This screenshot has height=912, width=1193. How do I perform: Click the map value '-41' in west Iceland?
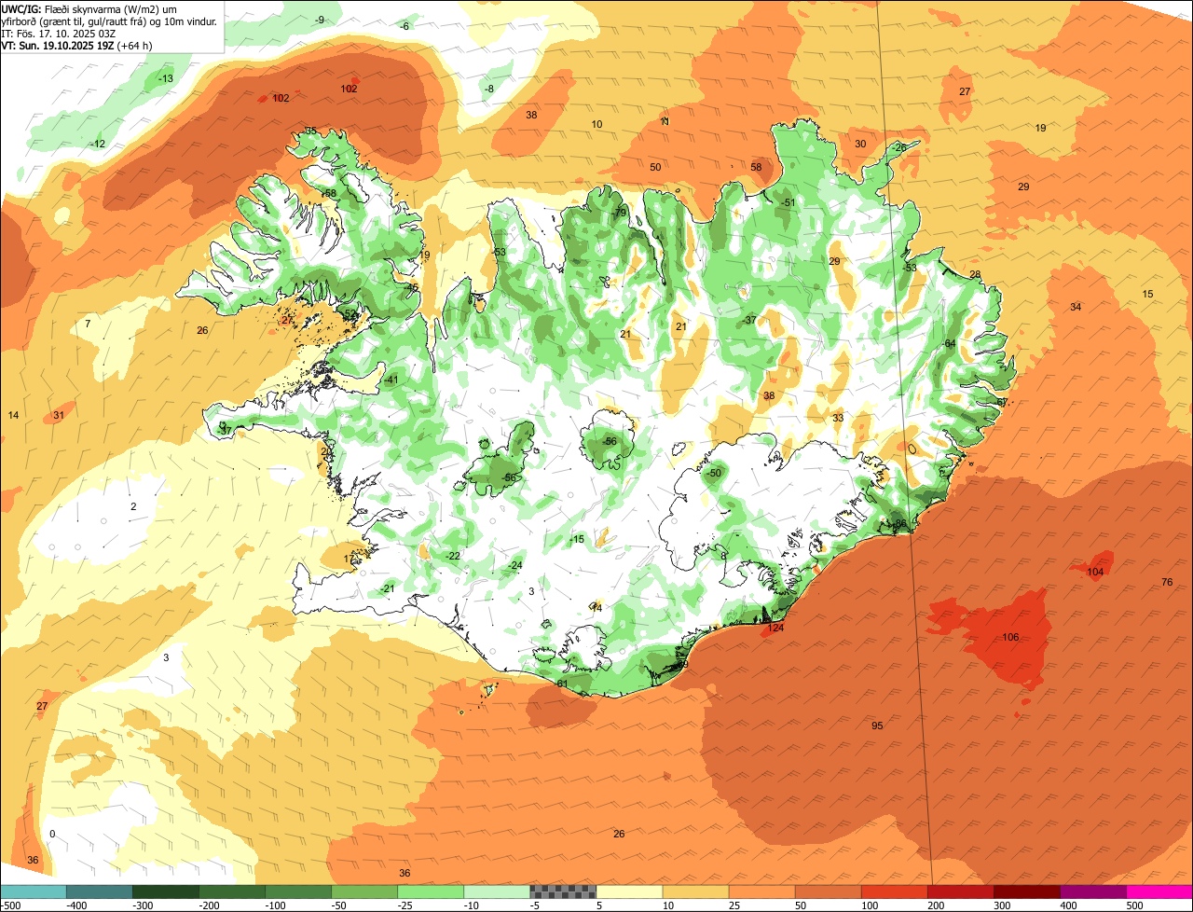coord(391,380)
